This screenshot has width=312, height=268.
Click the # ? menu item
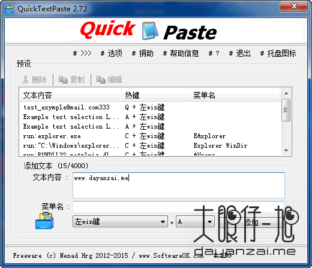(214, 53)
